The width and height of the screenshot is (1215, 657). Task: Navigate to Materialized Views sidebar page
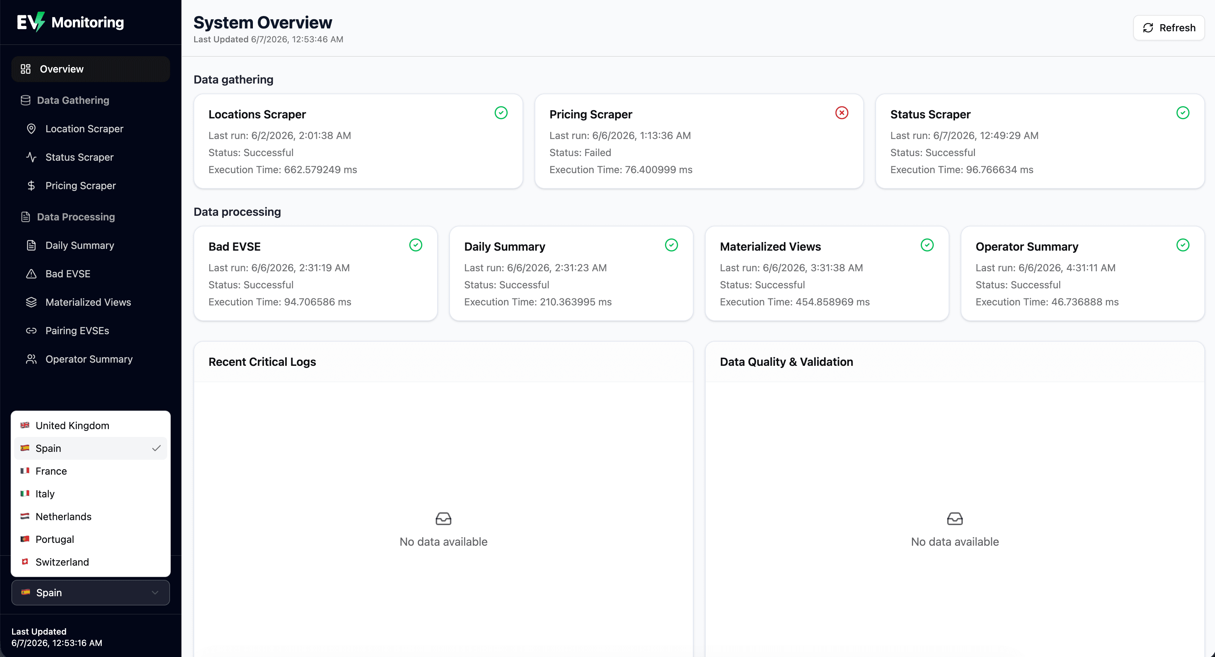(x=91, y=302)
